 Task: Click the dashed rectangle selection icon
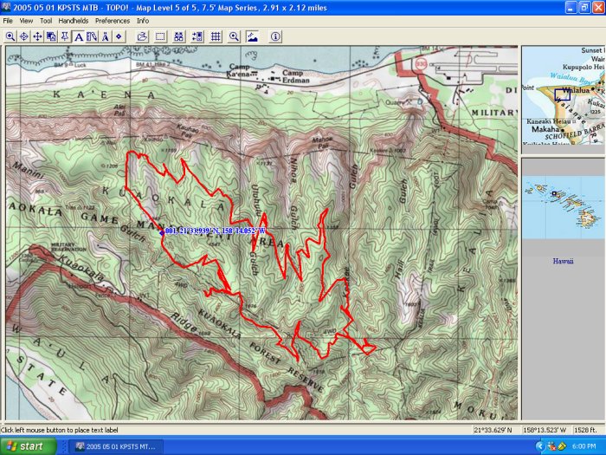click(160, 36)
